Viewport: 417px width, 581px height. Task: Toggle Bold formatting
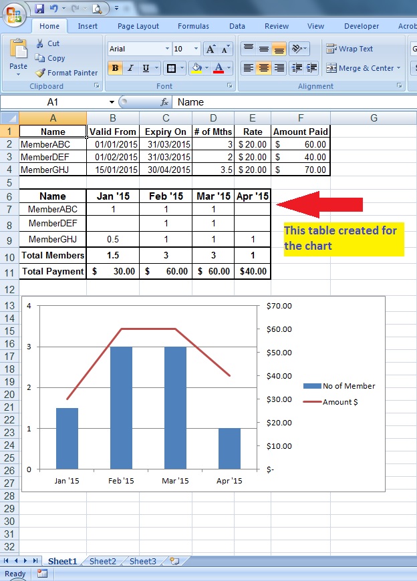116,68
